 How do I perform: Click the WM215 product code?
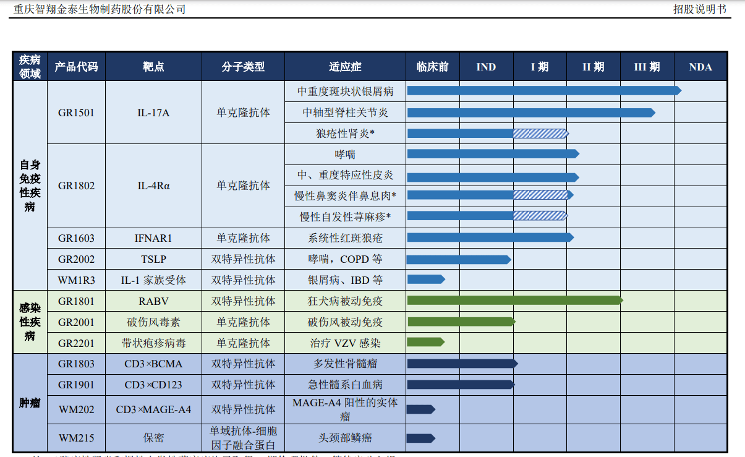click(76, 438)
